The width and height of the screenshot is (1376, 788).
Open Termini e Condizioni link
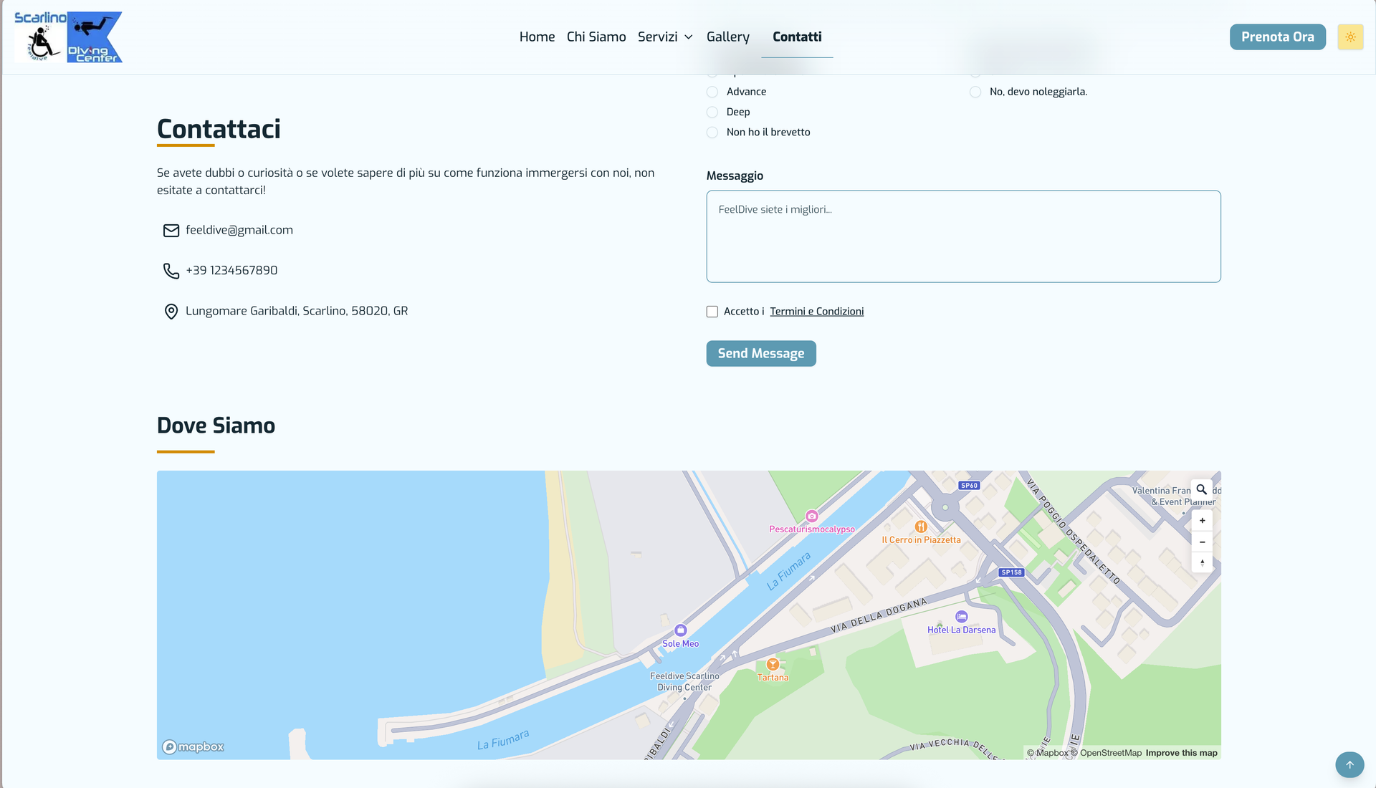(x=816, y=312)
